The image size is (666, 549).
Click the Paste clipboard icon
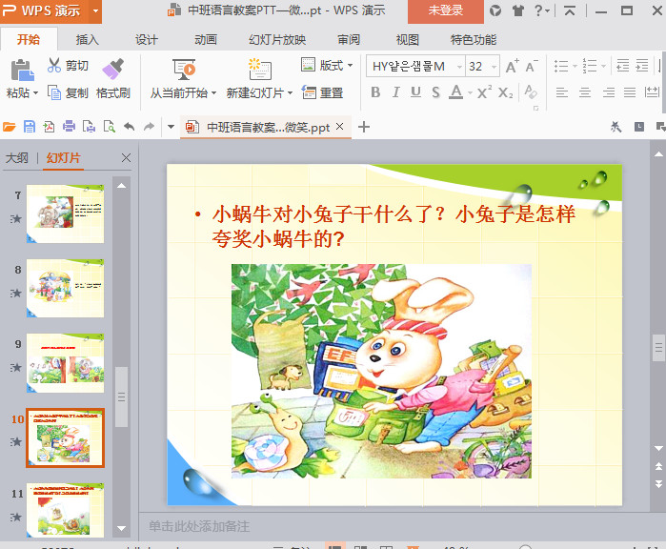click(22, 71)
